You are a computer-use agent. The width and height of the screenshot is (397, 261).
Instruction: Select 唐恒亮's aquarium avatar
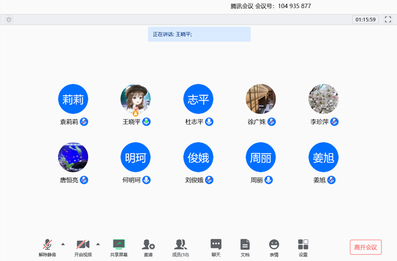coord(73,157)
